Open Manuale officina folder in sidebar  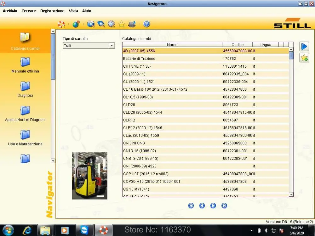tap(25, 65)
